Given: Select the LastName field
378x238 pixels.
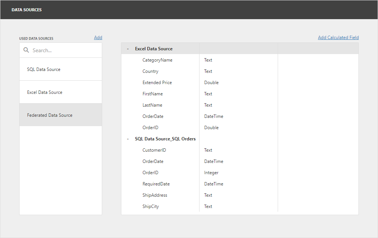Looking at the screenshot, I should (x=151, y=105).
